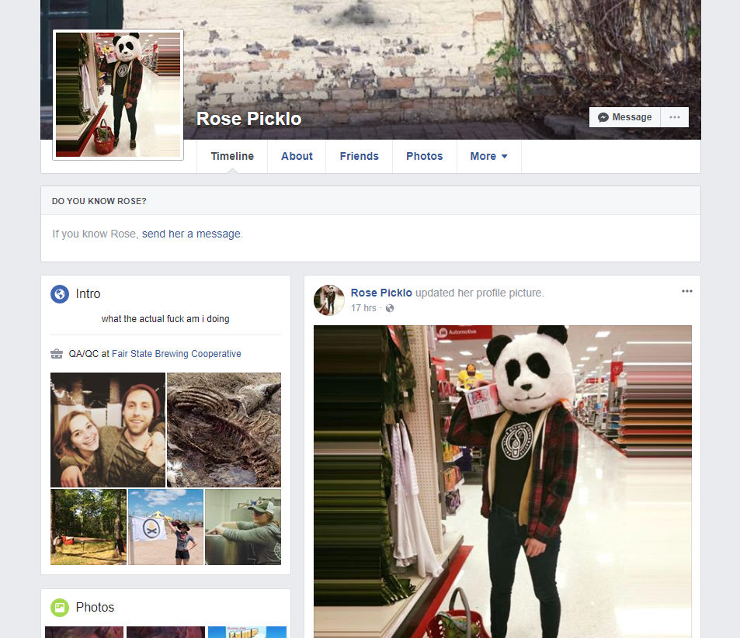Open the flag photo thumbnail in Intro
Viewport: 740px width, 638px height.
coord(165,526)
